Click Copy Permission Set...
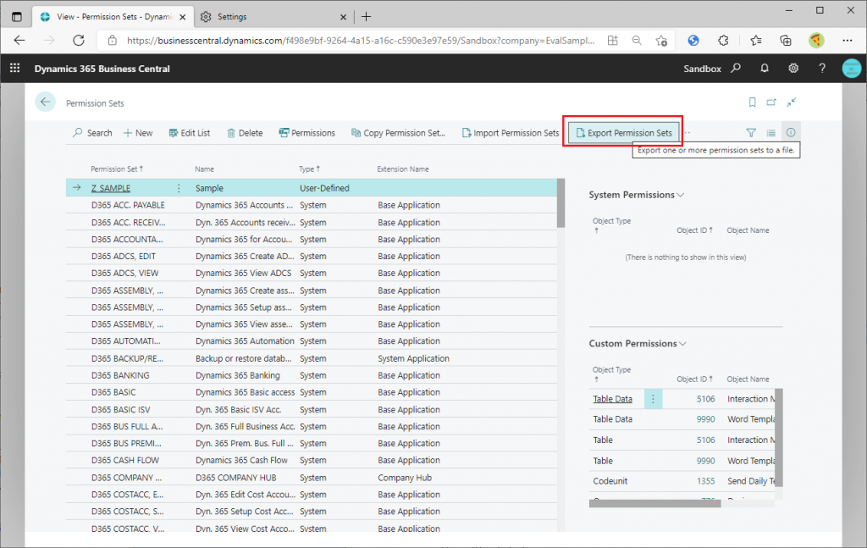This screenshot has height=548, width=867. click(398, 133)
